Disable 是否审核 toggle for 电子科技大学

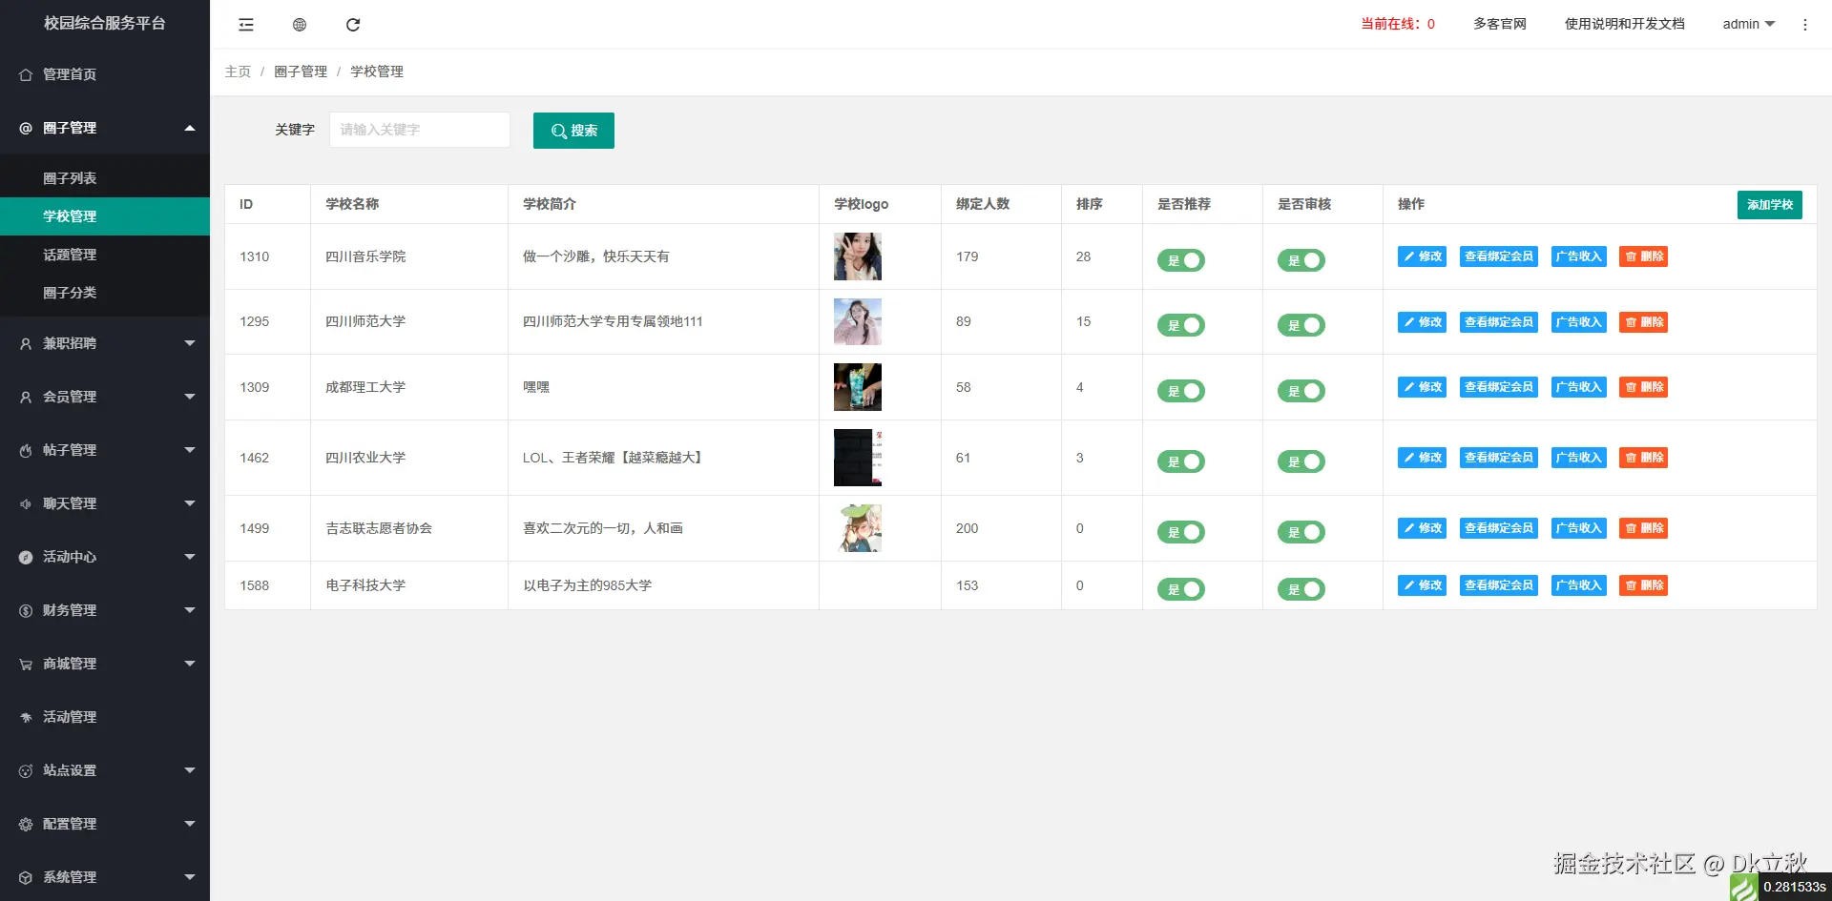pyautogui.click(x=1301, y=588)
